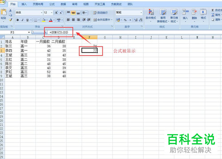Click the text orientation icon

pyautogui.click(x=84, y=13)
